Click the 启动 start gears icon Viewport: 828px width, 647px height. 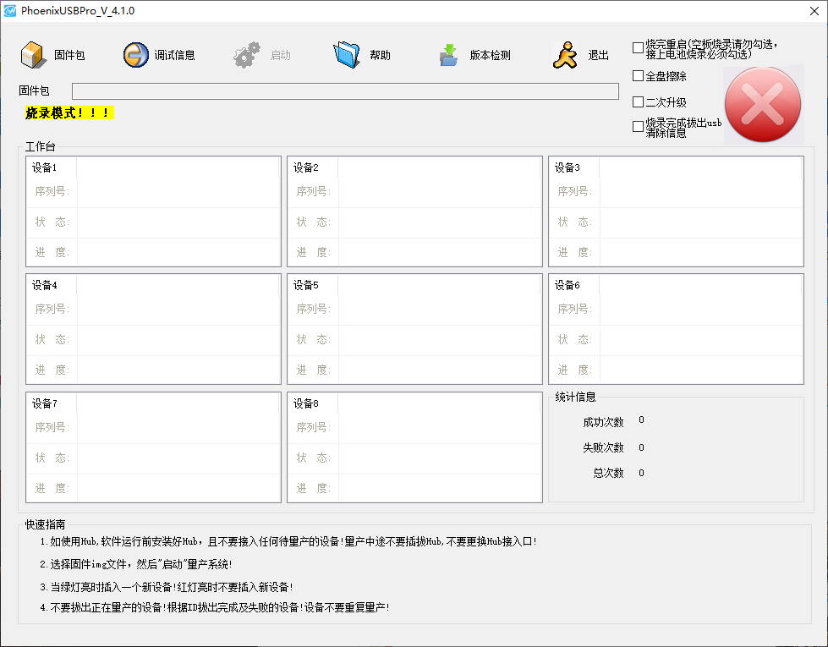point(246,52)
